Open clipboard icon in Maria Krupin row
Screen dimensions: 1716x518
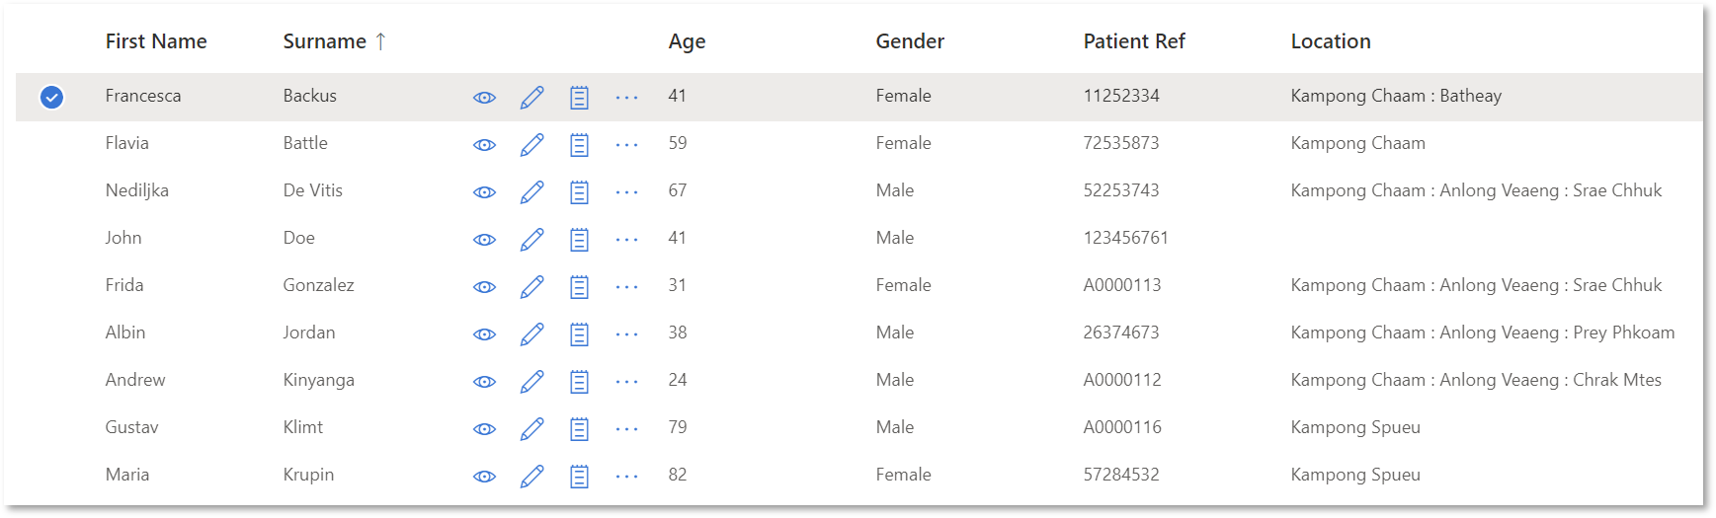[579, 476]
